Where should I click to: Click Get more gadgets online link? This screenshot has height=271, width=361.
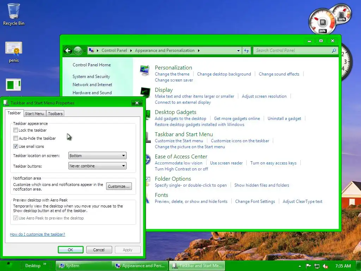tap(237, 119)
